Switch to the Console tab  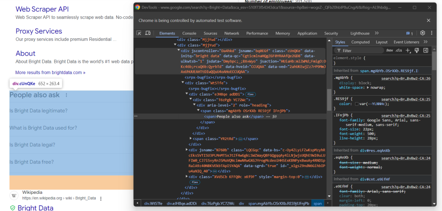[189, 33]
